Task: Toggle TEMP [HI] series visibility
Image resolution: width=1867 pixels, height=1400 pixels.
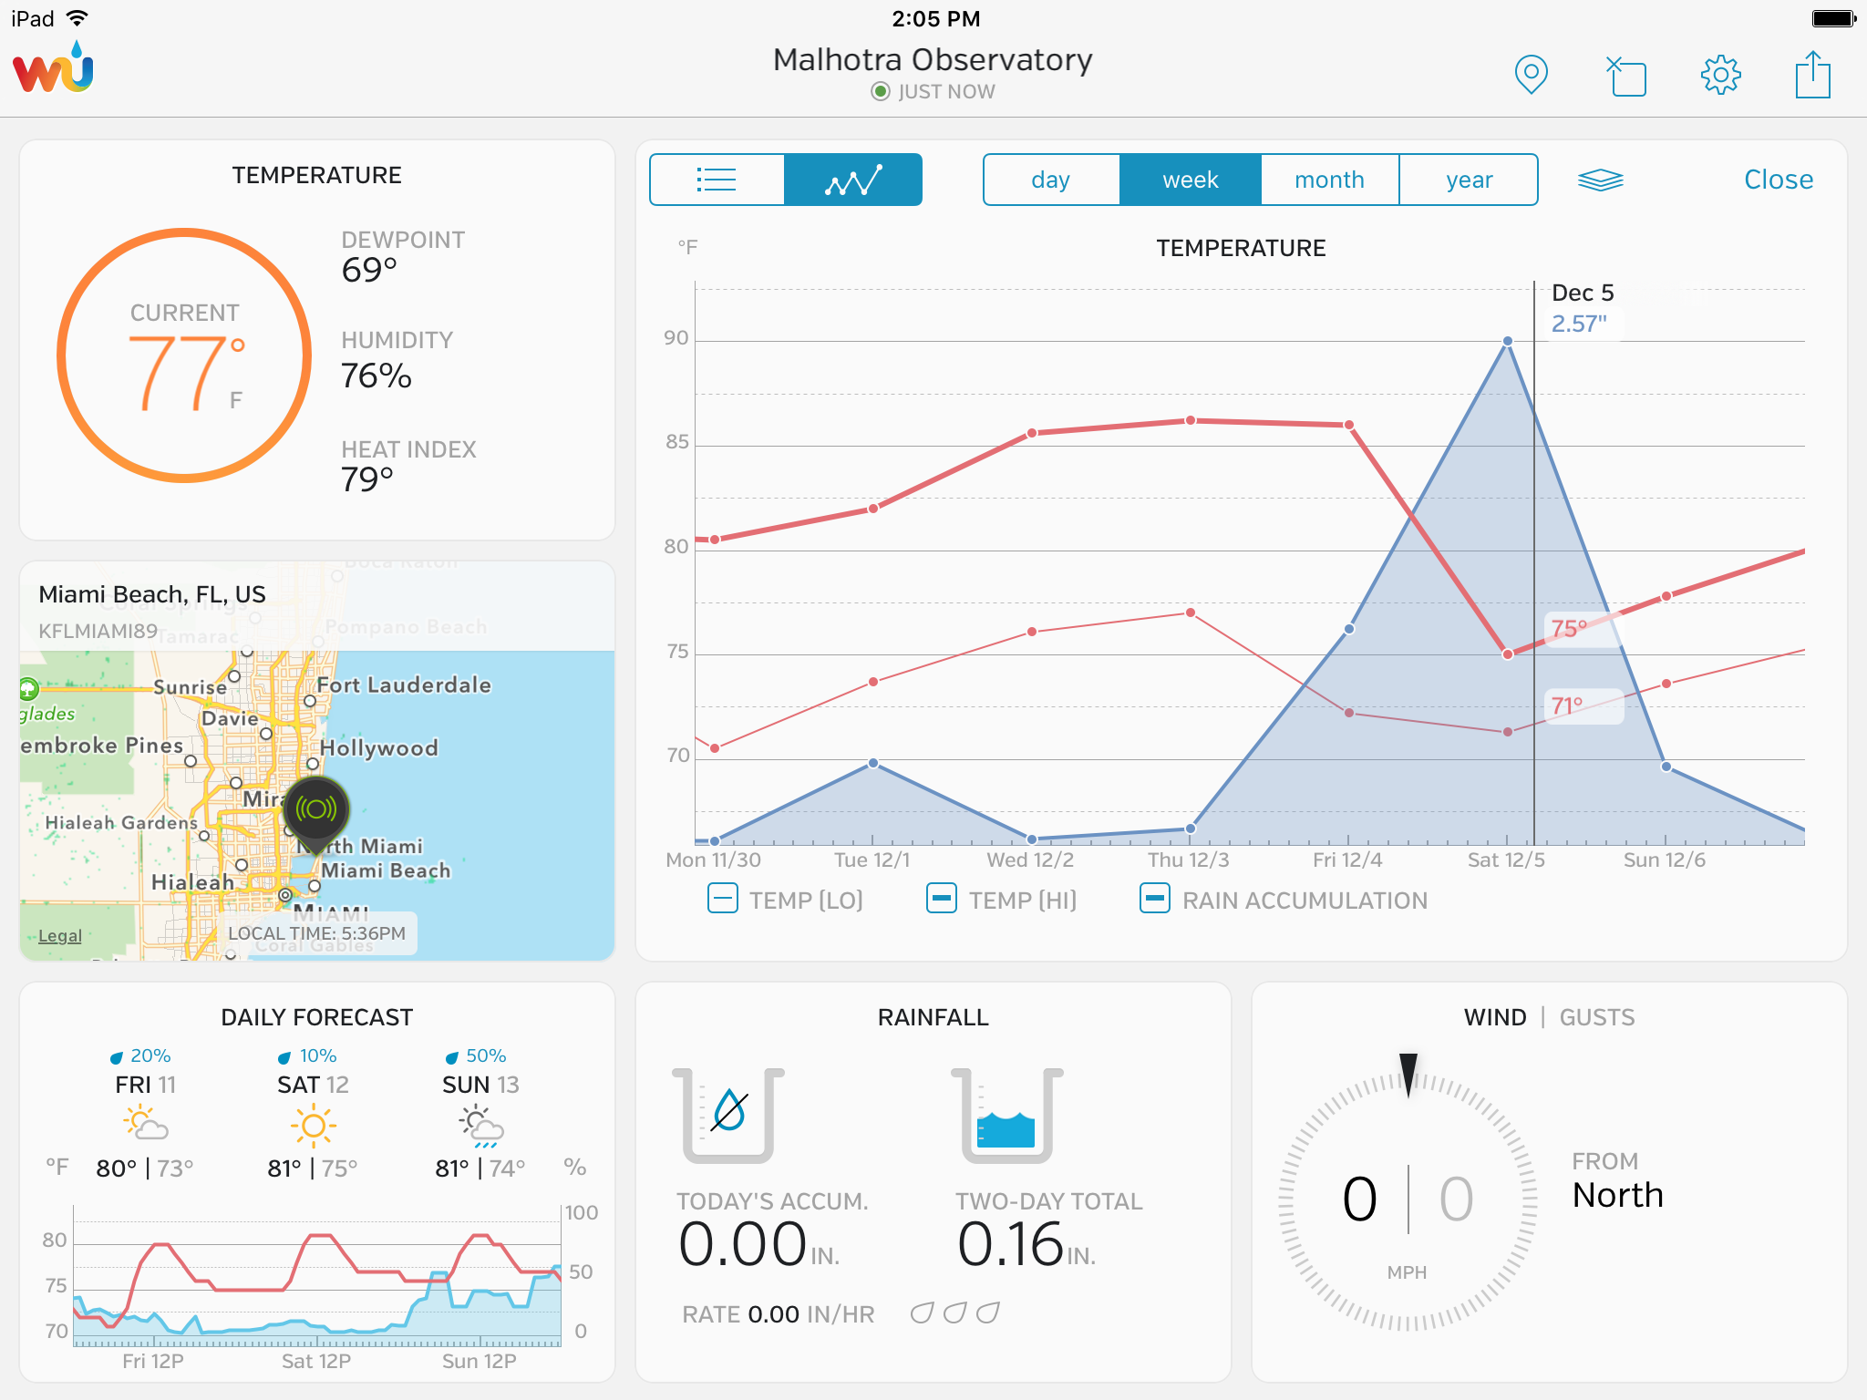Action: (942, 899)
